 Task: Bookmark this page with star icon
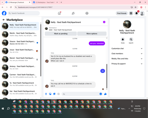136,7
